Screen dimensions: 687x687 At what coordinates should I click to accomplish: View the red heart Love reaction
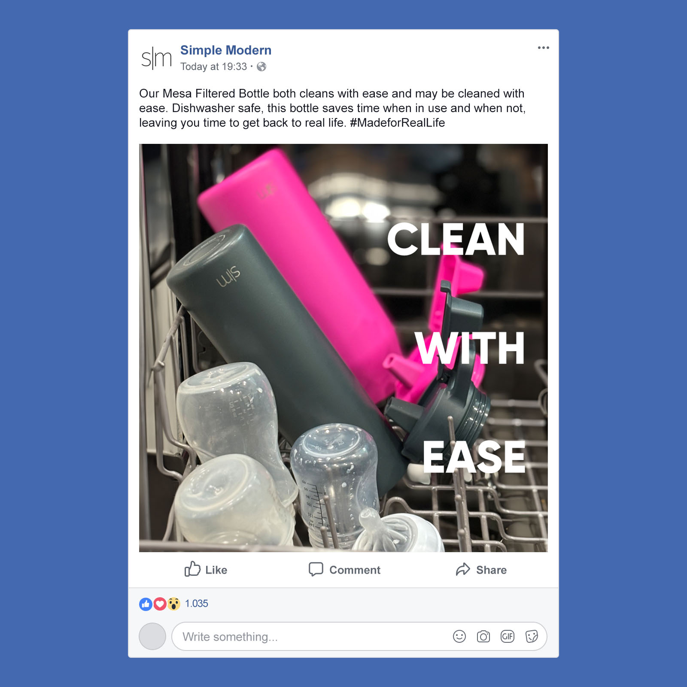(x=160, y=604)
